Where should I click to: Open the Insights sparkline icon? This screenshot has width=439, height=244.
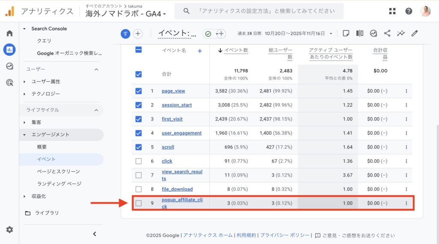(401, 33)
